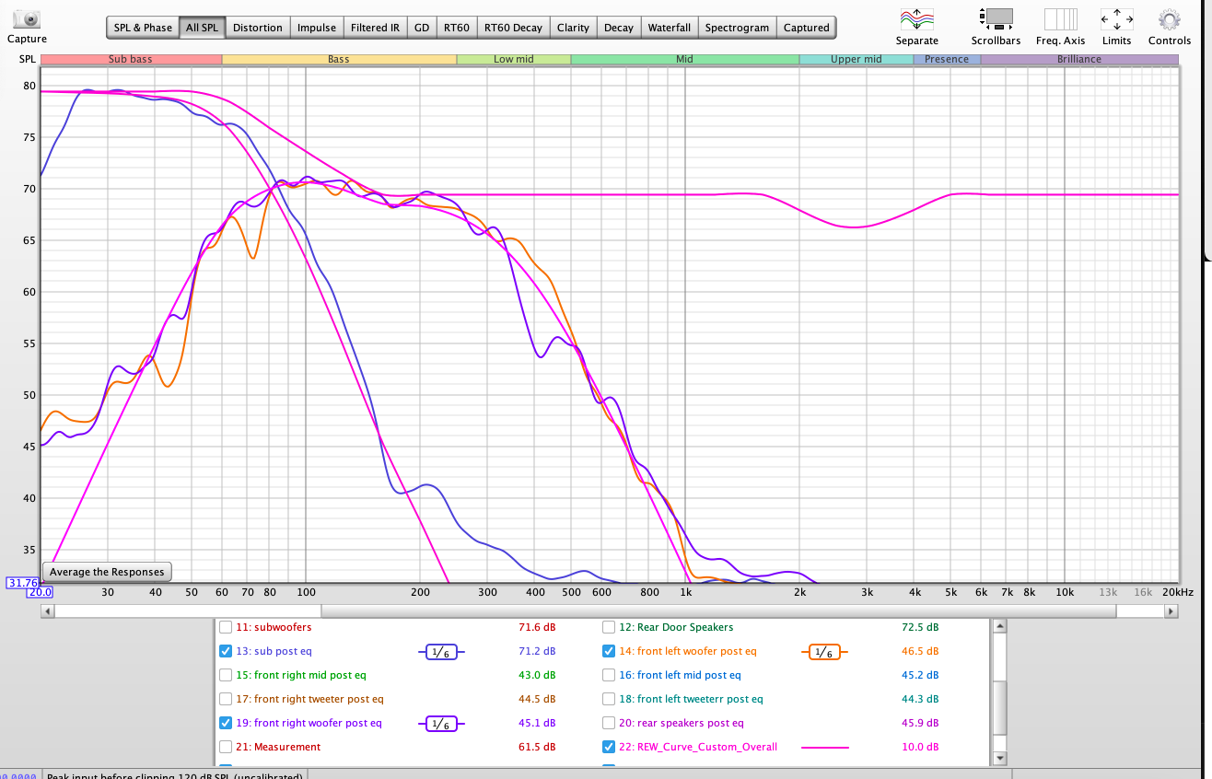Click the 1/6 smoothing badge for front left woofer
The image size is (1212, 779).
point(825,652)
